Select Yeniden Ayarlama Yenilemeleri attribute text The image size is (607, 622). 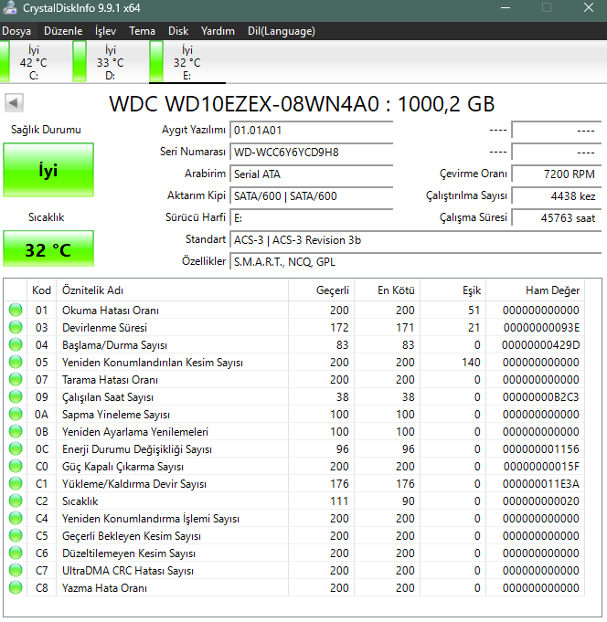pyautogui.click(x=135, y=432)
